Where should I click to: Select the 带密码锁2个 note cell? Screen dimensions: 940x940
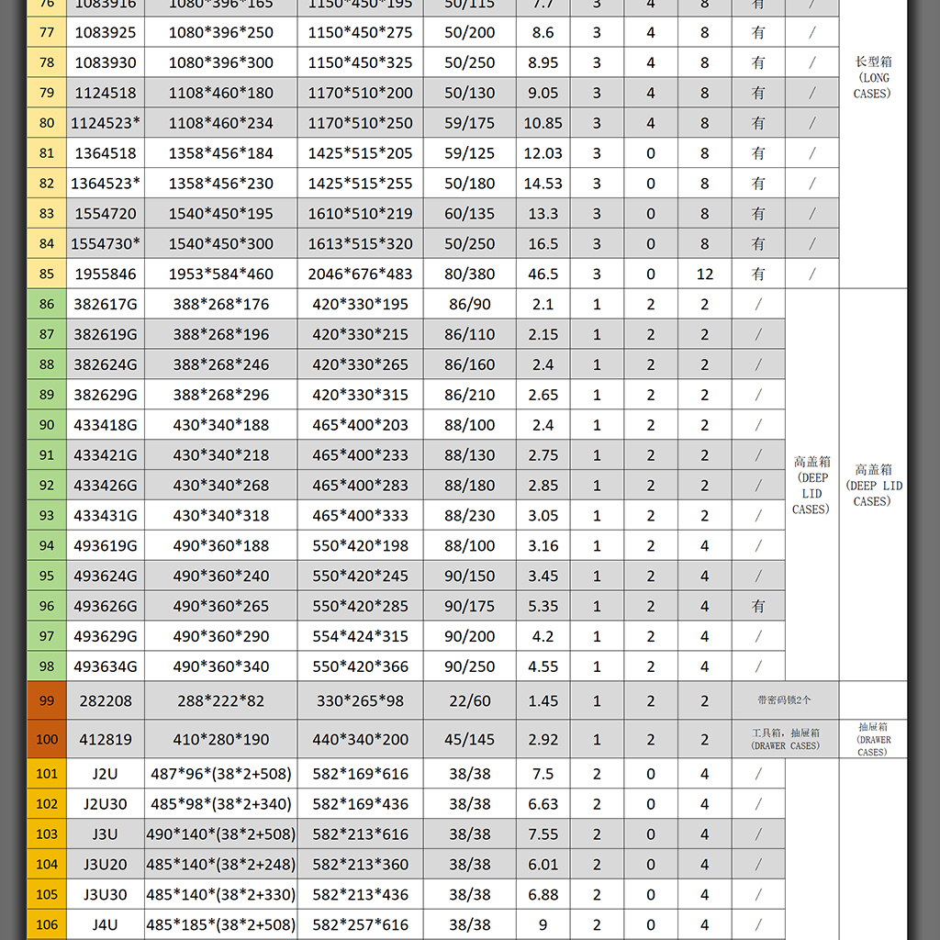(785, 700)
